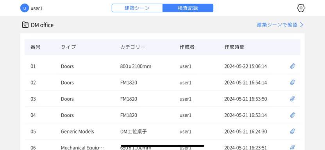The image size is (325, 150).
Task: Click the カテゴリー column header
Action: click(133, 47)
